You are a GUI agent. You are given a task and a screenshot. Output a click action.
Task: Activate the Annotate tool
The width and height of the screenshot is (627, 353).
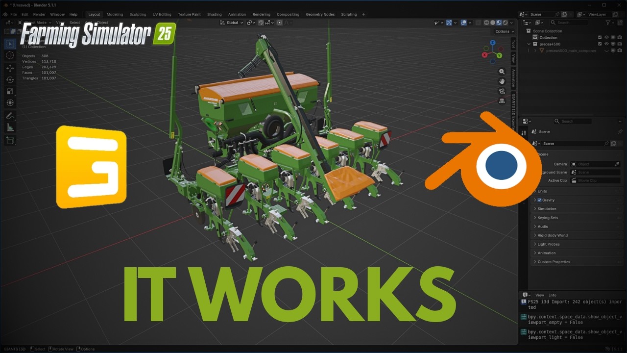pyautogui.click(x=10, y=116)
